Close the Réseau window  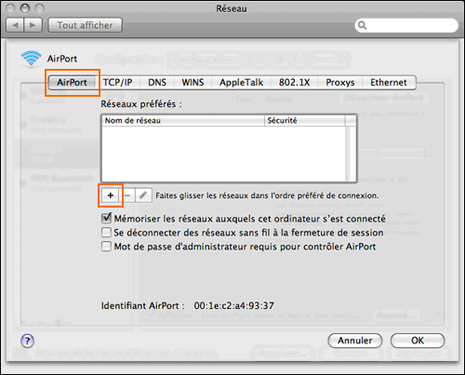click(x=10, y=8)
